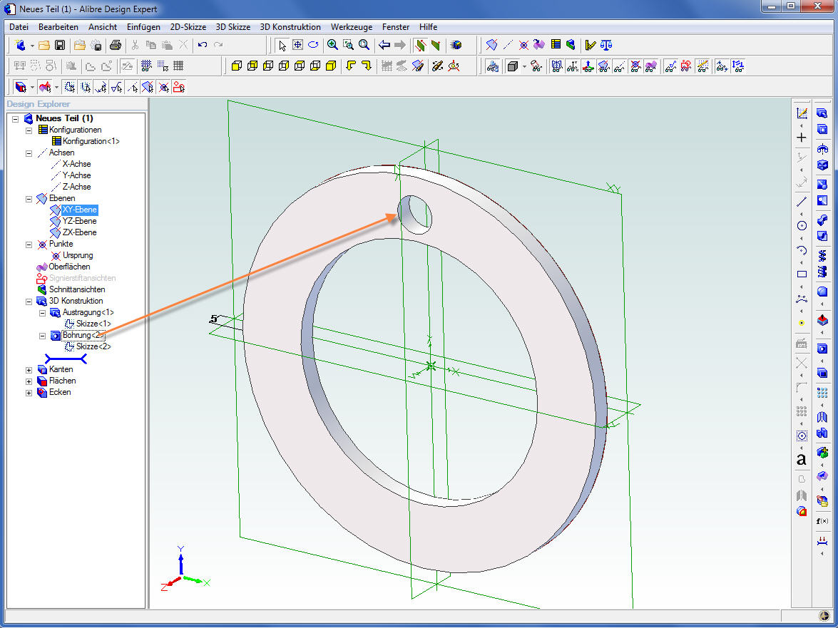Select the sketch Text tool 'a'
Image resolution: width=838 pixels, height=628 pixels.
point(801,459)
